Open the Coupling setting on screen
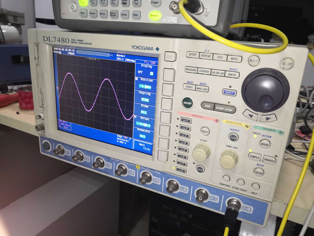 click(x=146, y=96)
